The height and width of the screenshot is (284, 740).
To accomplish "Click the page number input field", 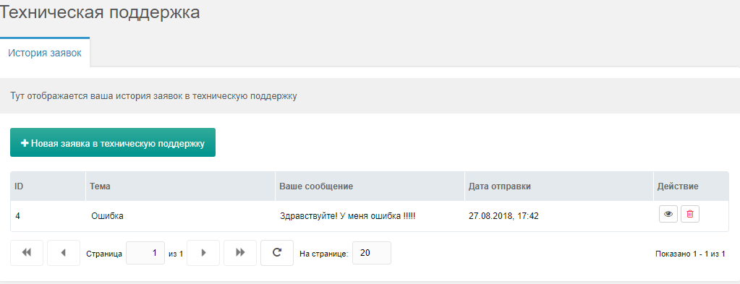I will pos(145,253).
